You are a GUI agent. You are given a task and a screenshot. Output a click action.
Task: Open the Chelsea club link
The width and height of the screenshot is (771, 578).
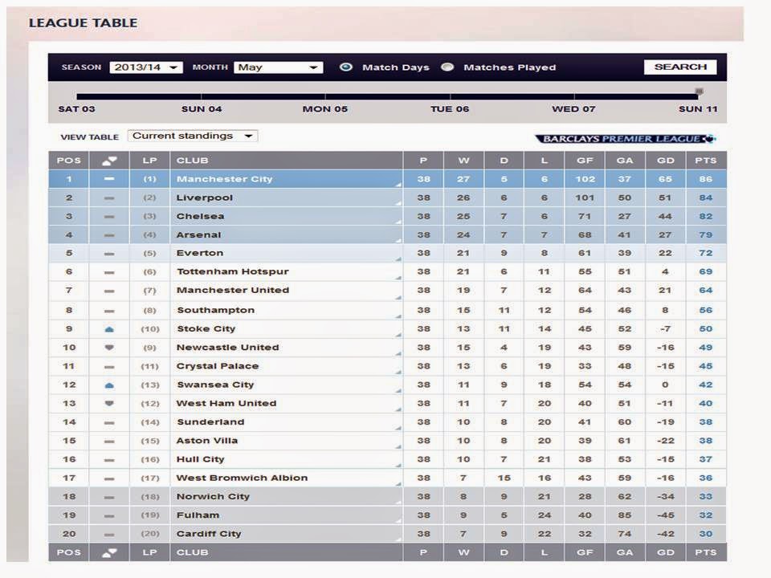(200, 216)
